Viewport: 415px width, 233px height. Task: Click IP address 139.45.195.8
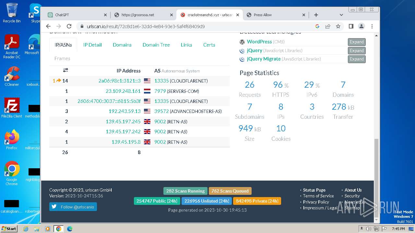[126, 142]
